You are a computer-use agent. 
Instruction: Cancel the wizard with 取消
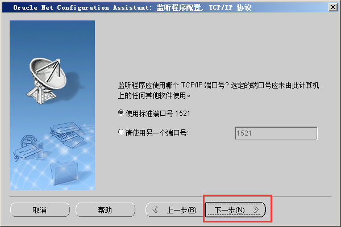pyautogui.click(x=40, y=210)
